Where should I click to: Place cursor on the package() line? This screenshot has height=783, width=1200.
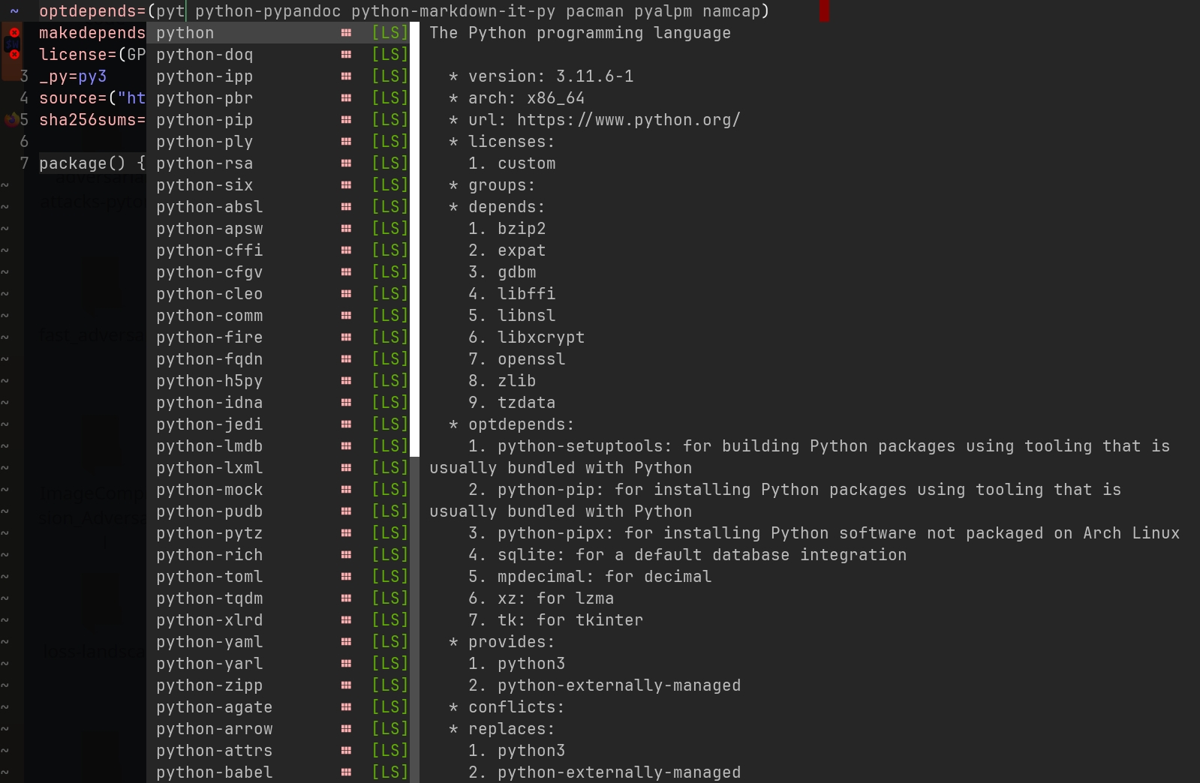(x=83, y=163)
